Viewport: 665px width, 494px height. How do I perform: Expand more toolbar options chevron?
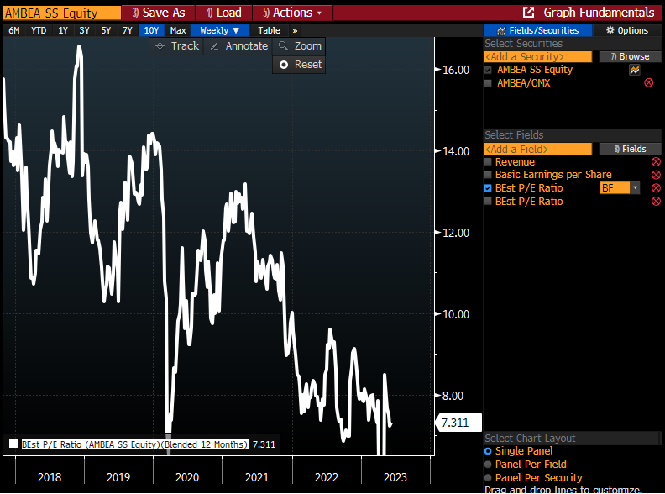point(296,30)
